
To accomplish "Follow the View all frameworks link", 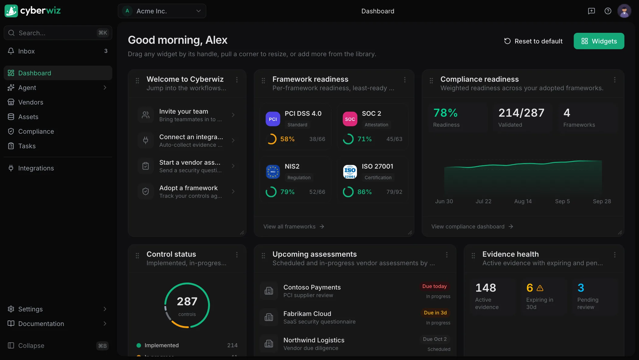I will coord(294,227).
